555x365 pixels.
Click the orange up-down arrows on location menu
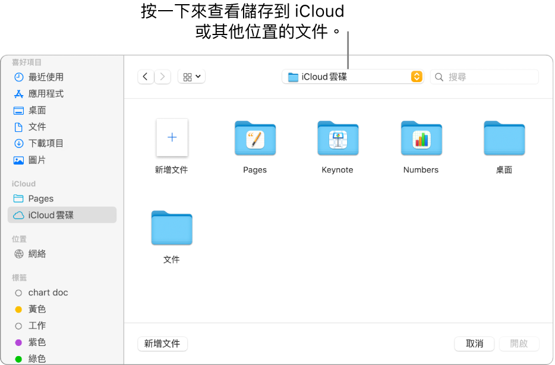pyautogui.click(x=417, y=77)
